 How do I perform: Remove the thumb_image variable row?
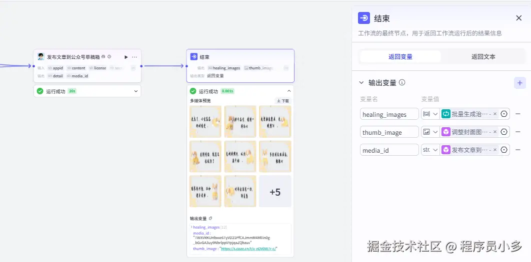518,132
